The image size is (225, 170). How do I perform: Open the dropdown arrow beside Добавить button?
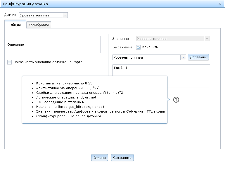pyautogui.click(x=183, y=57)
